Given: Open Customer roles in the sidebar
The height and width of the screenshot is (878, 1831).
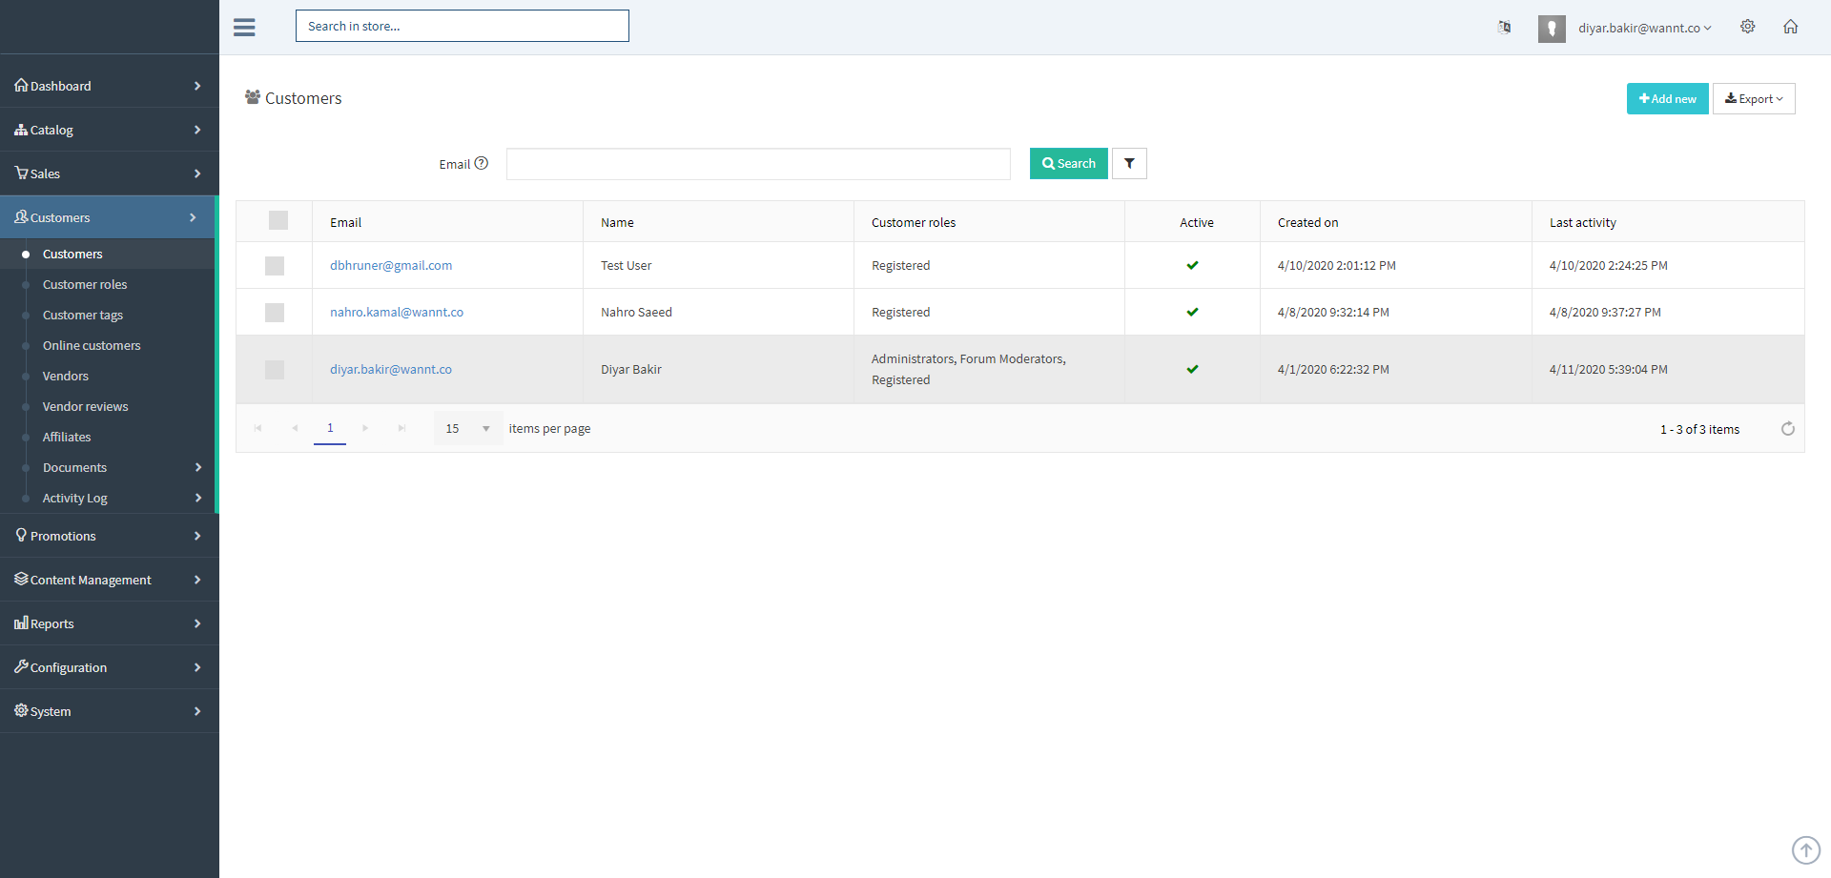Looking at the screenshot, I should [85, 285].
